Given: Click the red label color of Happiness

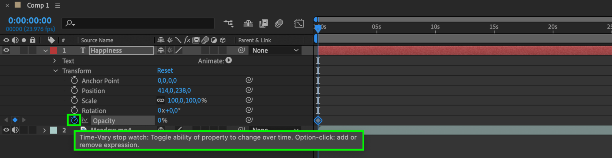Looking at the screenshot, I should coord(54,50).
